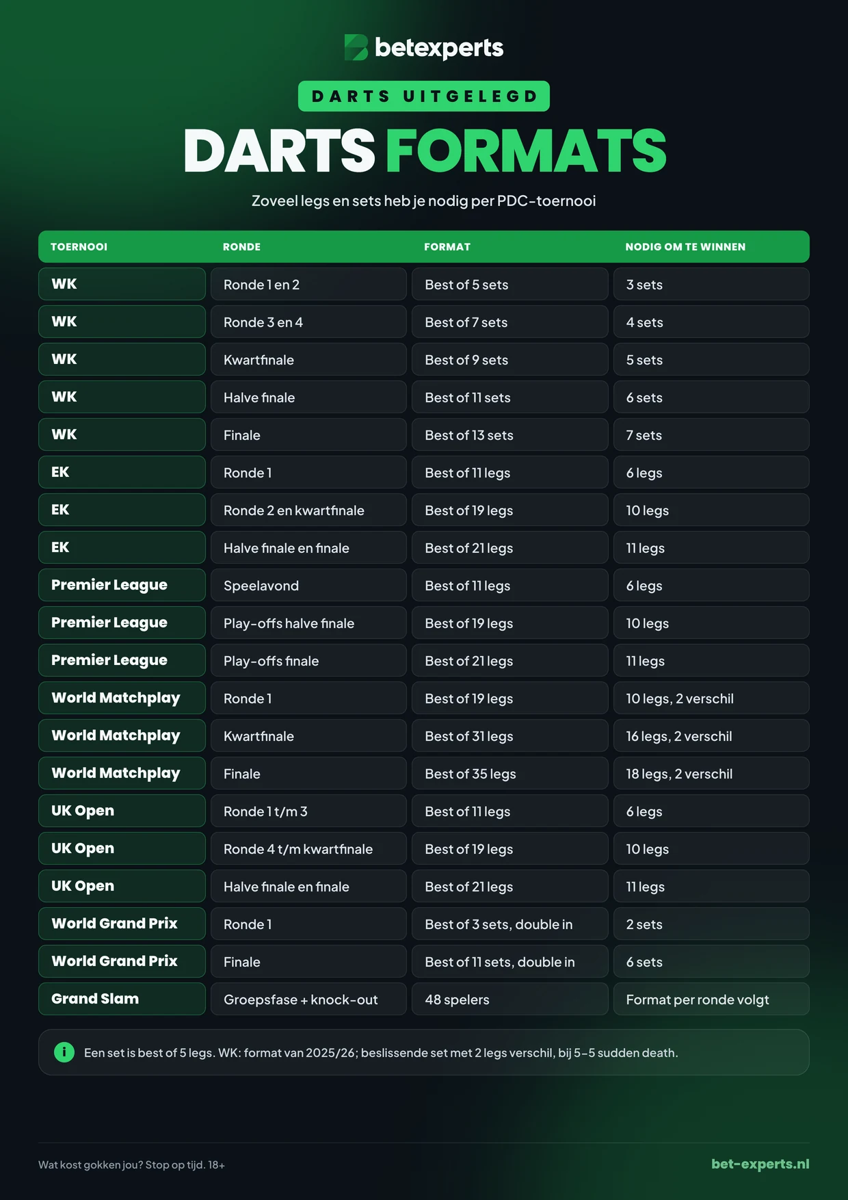Click the 'FORMAT' column header
848x1200 pixels.
(x=447, y=247)
